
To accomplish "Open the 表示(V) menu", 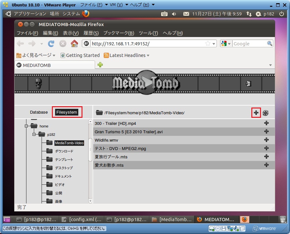I will (71, 33).
